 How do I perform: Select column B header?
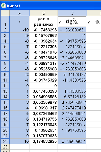pyautogui.click(x=44, y=13)
